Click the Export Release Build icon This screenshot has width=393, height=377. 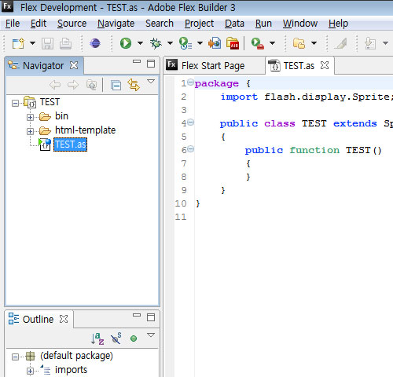tap(215, 43)
